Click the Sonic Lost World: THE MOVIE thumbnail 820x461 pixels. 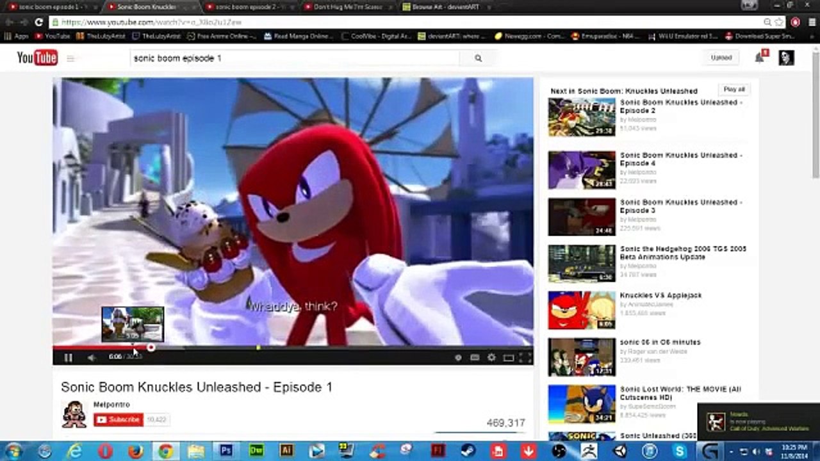pyautogui.click(x=582, y=404)
